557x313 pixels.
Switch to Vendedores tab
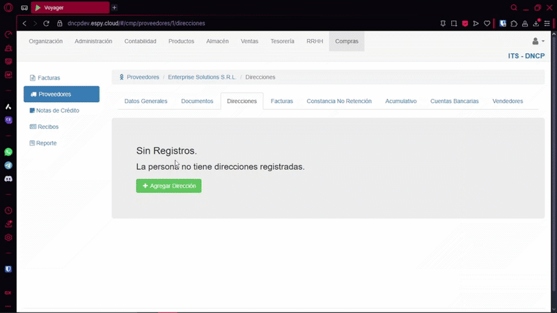pos(508,101)
